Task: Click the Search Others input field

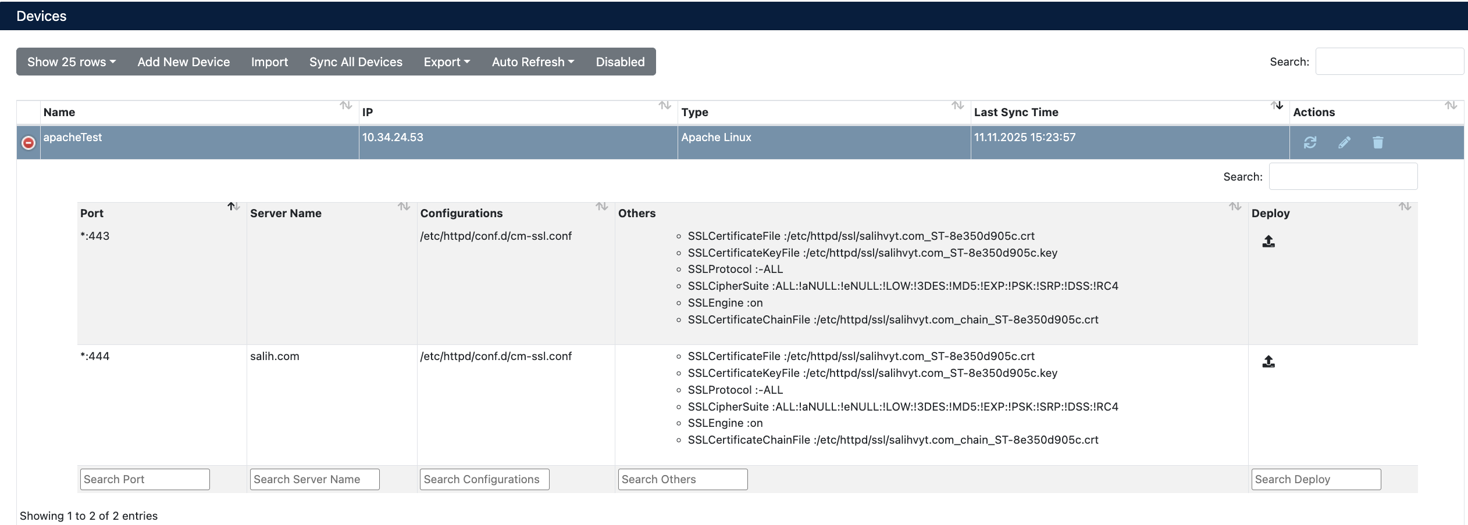Action: click(683, 479)
